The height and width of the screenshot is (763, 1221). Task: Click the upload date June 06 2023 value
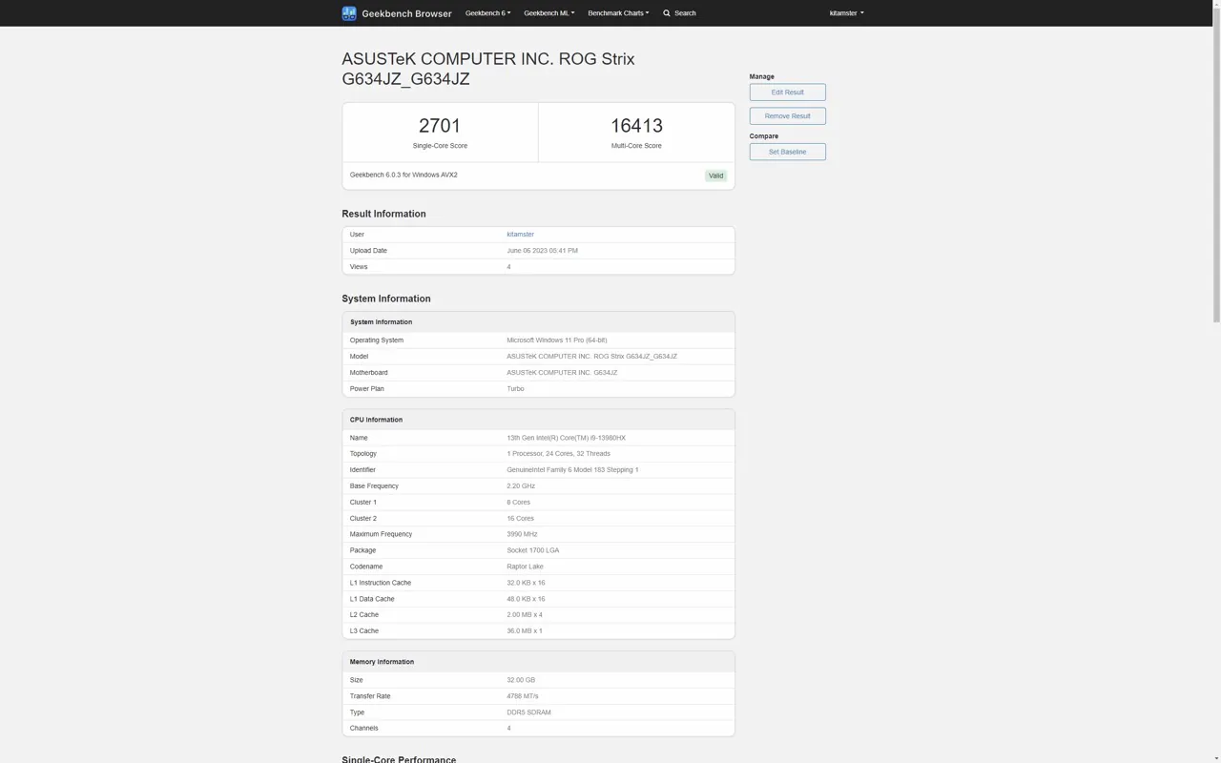point(542,251)
